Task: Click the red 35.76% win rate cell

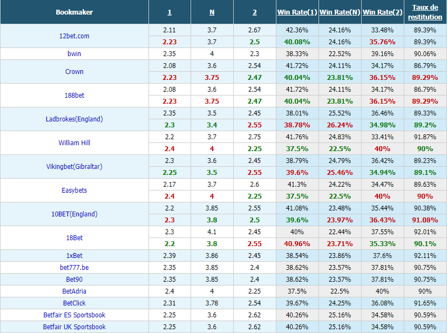Action: point(383,42)
